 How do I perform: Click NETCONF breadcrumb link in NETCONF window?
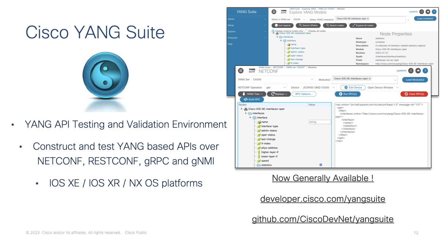coord(278,67)
